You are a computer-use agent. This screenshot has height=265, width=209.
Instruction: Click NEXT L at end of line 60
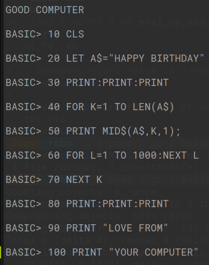tap(180, 155)
